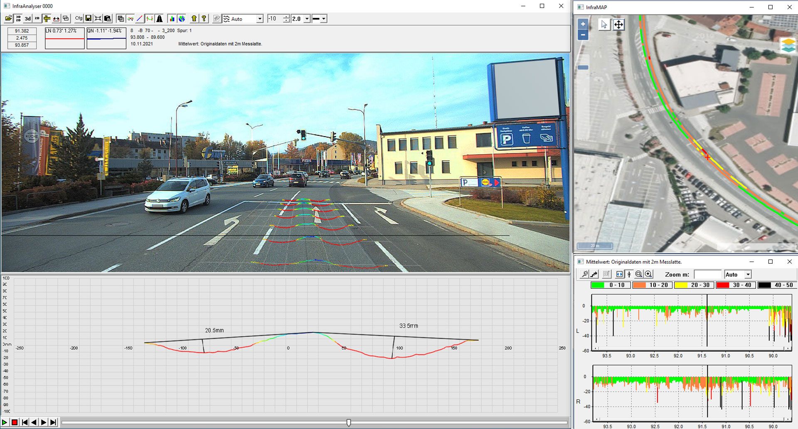Click the bar chart icon in toolbar
798x429 pixels.
point(172,19)
